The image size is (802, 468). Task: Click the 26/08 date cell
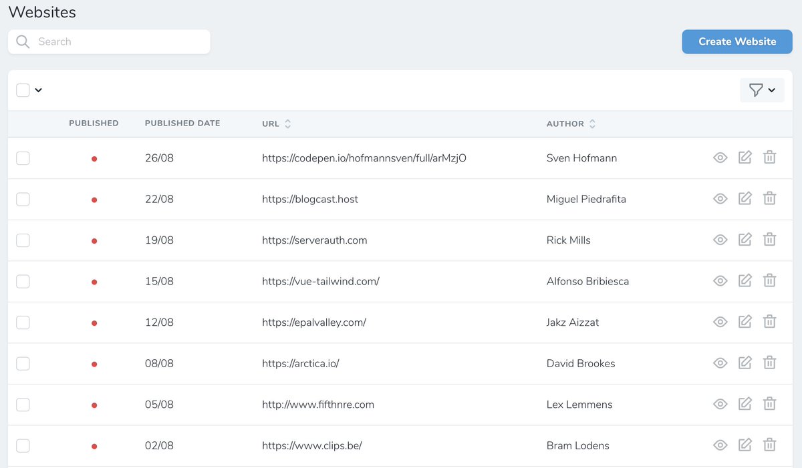(x=159, y=158)
